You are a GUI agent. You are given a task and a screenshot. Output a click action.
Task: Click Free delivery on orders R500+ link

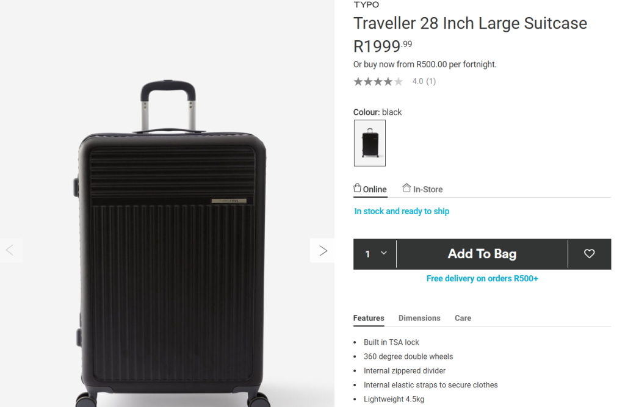click(482, 279)
